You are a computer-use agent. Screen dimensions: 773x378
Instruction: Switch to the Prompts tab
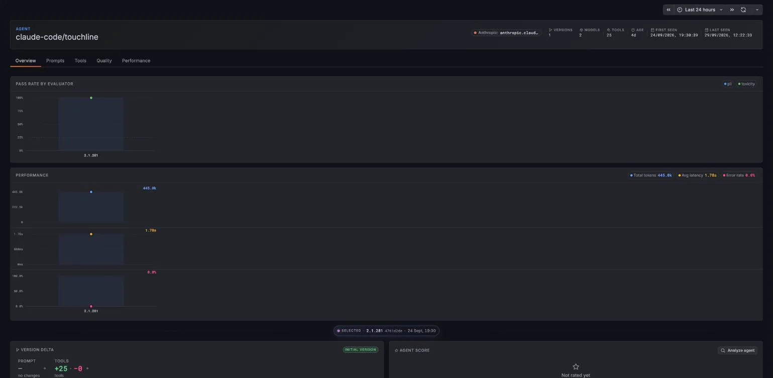55,60
